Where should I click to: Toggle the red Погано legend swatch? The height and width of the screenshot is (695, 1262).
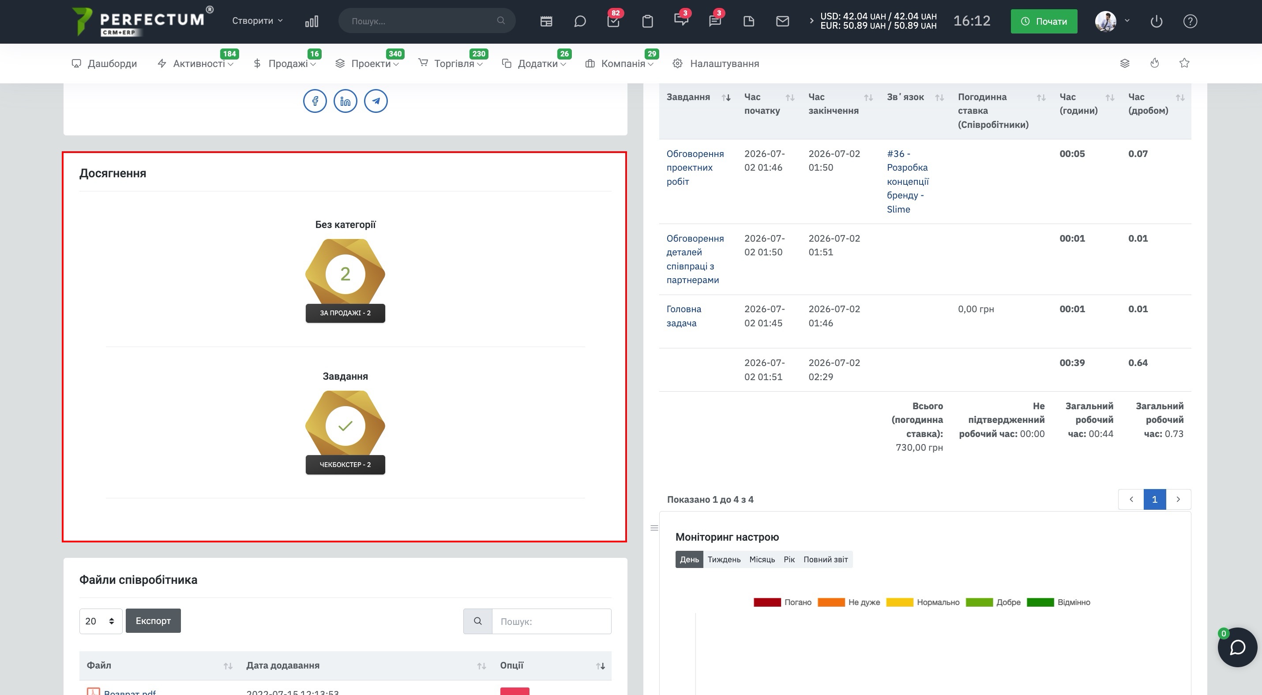point(767,602)
